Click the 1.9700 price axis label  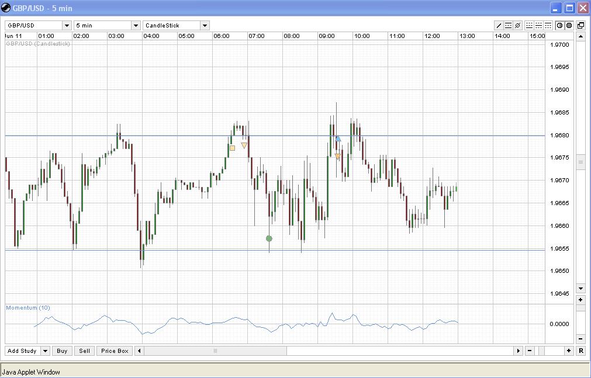[x=559, y=44]
